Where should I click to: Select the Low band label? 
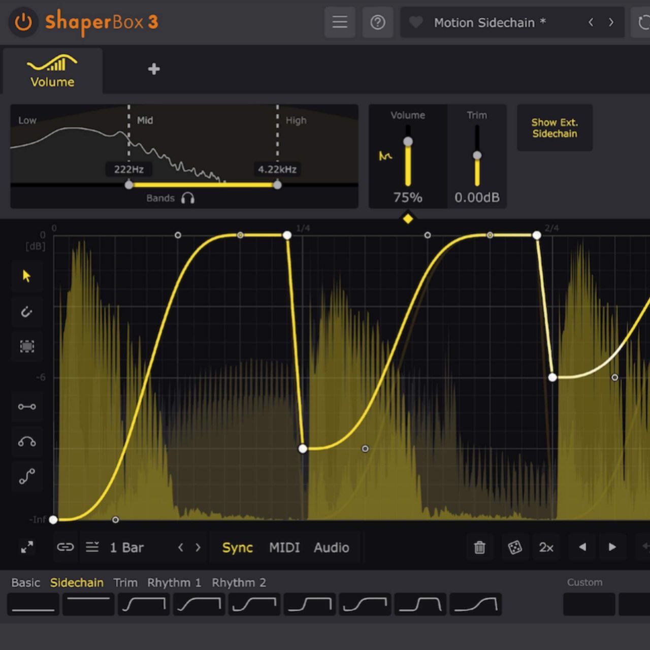[x=27, y=120]
